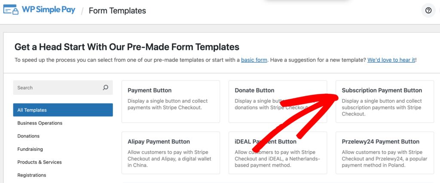Image resolution: width=440 pixels, height=183 pixels.
Task: Open the Fundraising category
Action: 30,149
